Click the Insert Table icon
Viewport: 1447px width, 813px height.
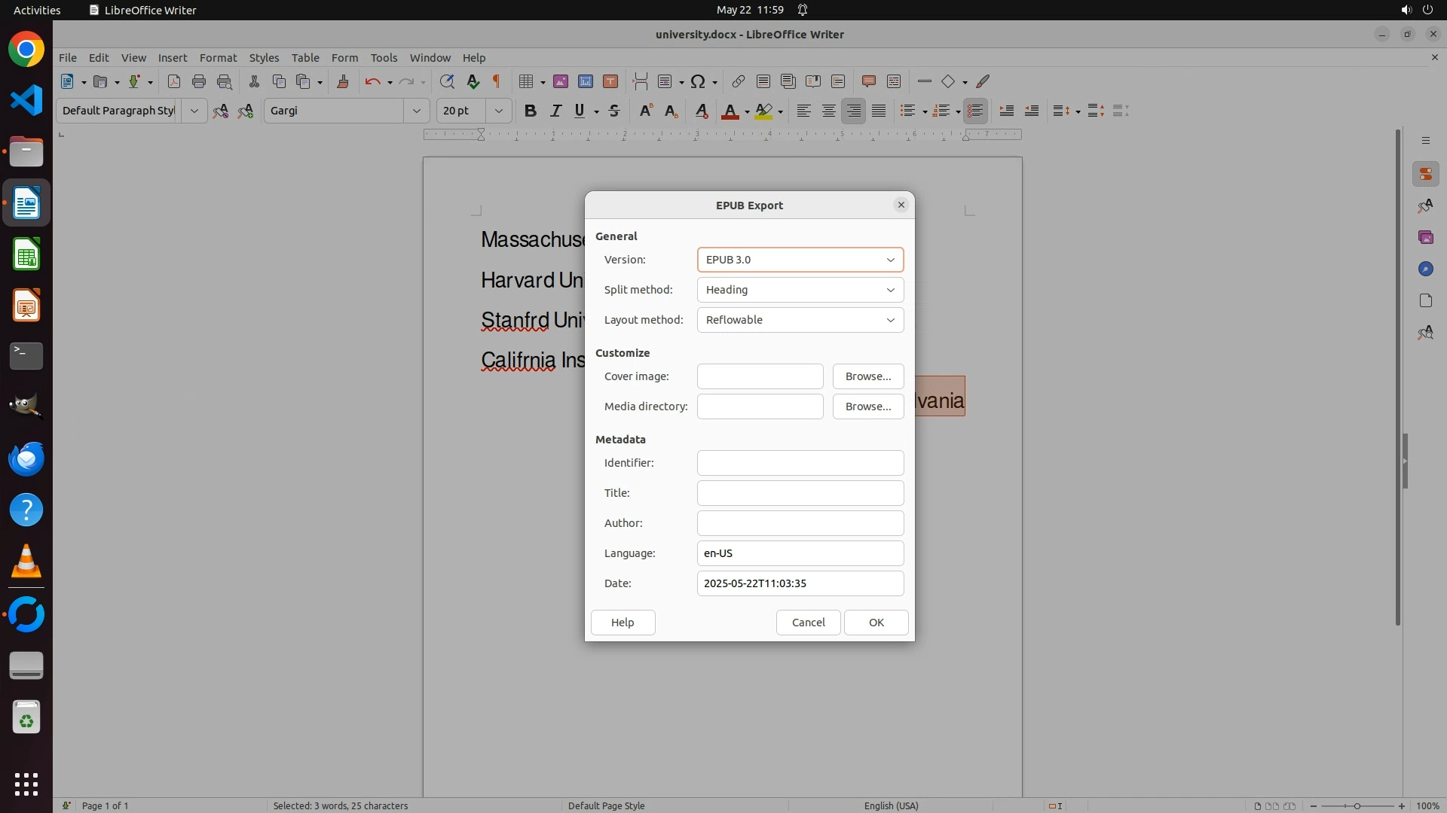[x=527, y=81]
